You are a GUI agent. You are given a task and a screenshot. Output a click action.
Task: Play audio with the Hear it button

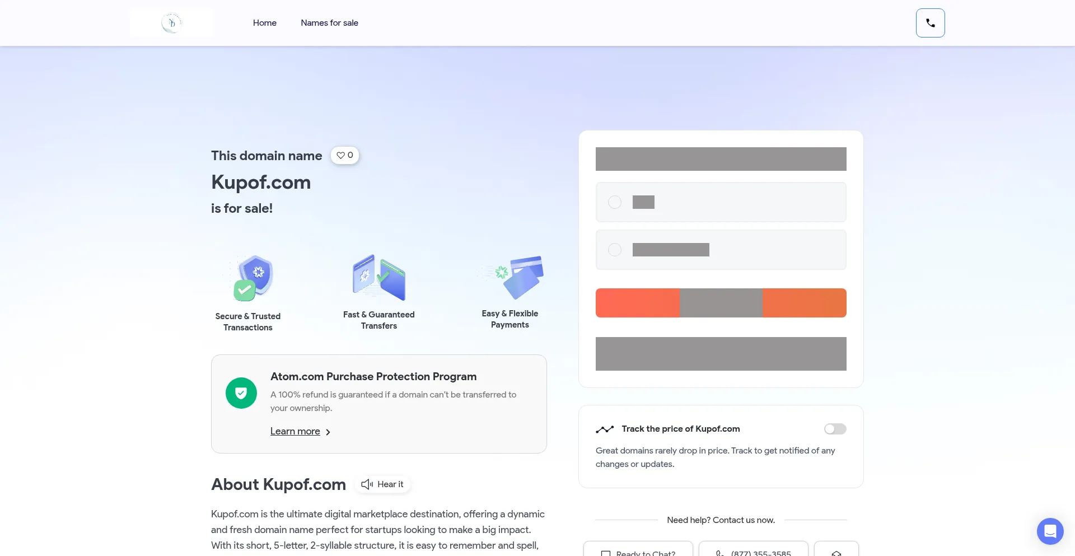[x=383, y=484]
